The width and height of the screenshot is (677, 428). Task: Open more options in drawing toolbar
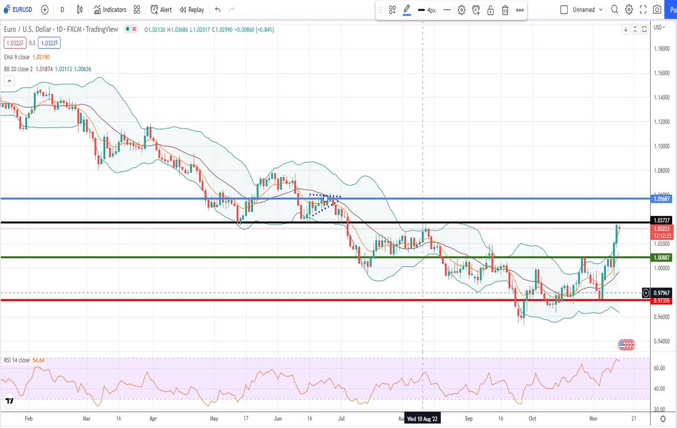click(520, 10)
